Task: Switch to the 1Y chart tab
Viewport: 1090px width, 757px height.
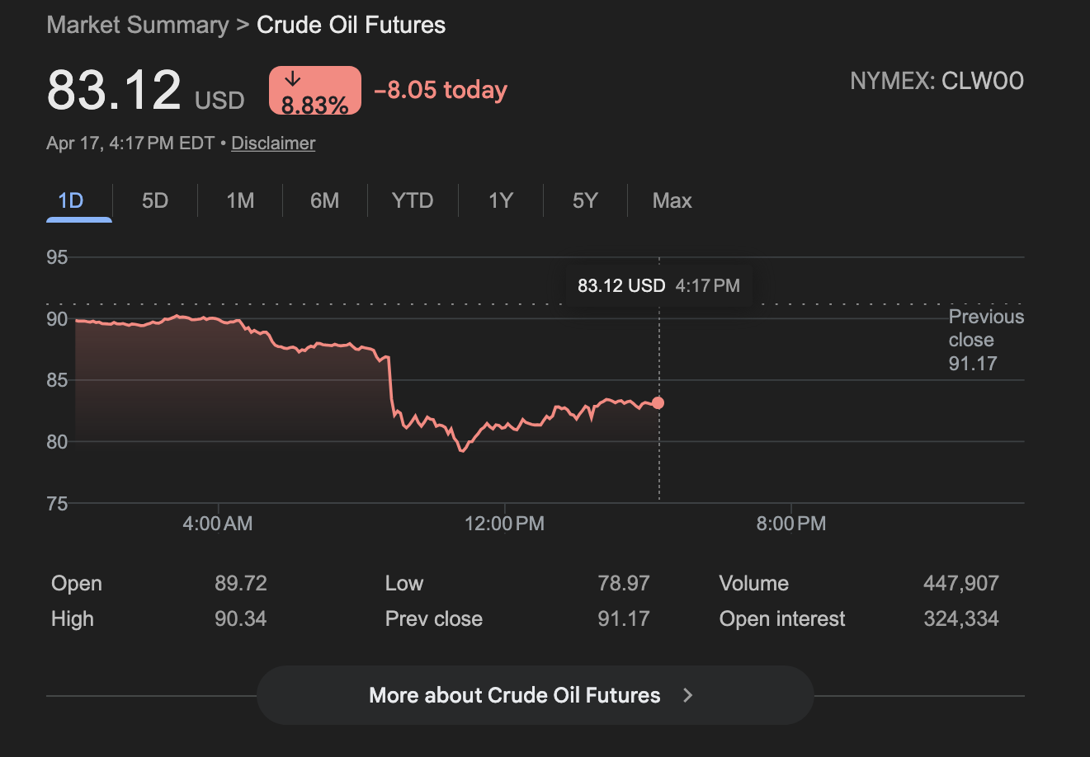Action: click(501, 201)
